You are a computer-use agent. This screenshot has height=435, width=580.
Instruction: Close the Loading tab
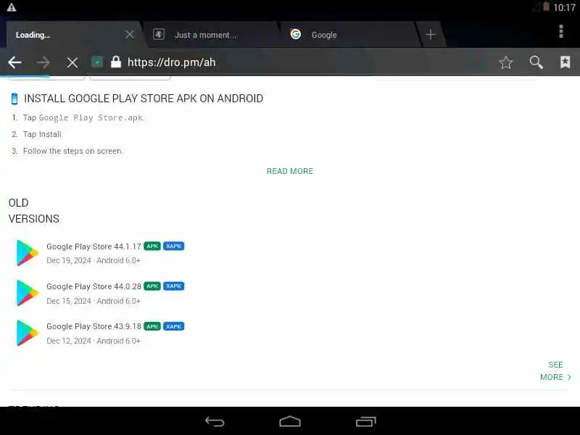pyautogui.click(x=130, y=35)
